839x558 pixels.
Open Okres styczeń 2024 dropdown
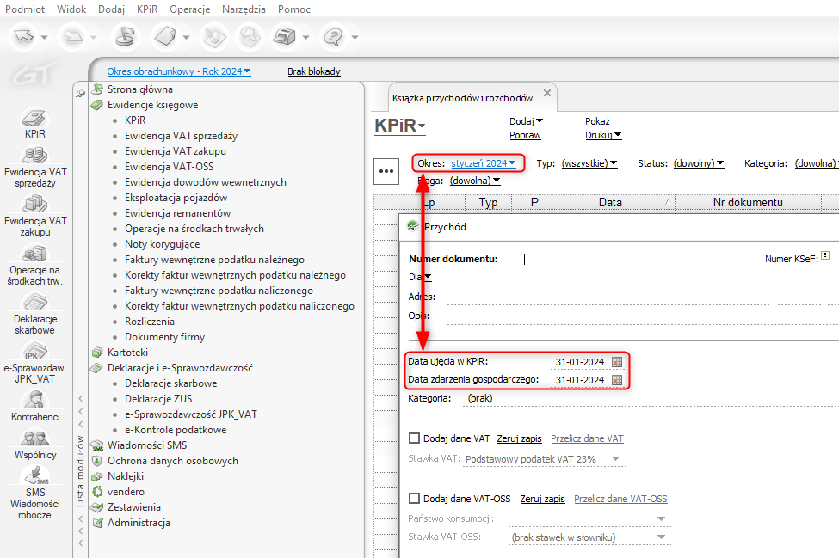[483, 163]
